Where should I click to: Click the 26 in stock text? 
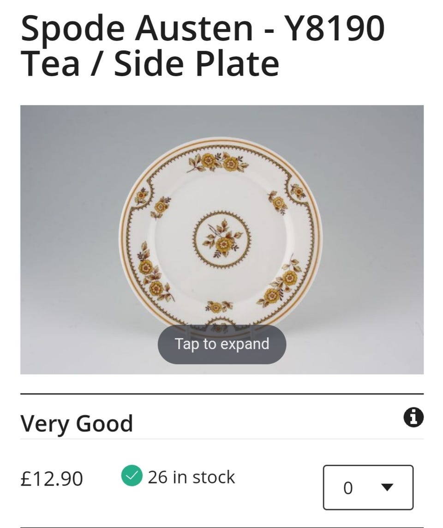click(x=191, y=477)
